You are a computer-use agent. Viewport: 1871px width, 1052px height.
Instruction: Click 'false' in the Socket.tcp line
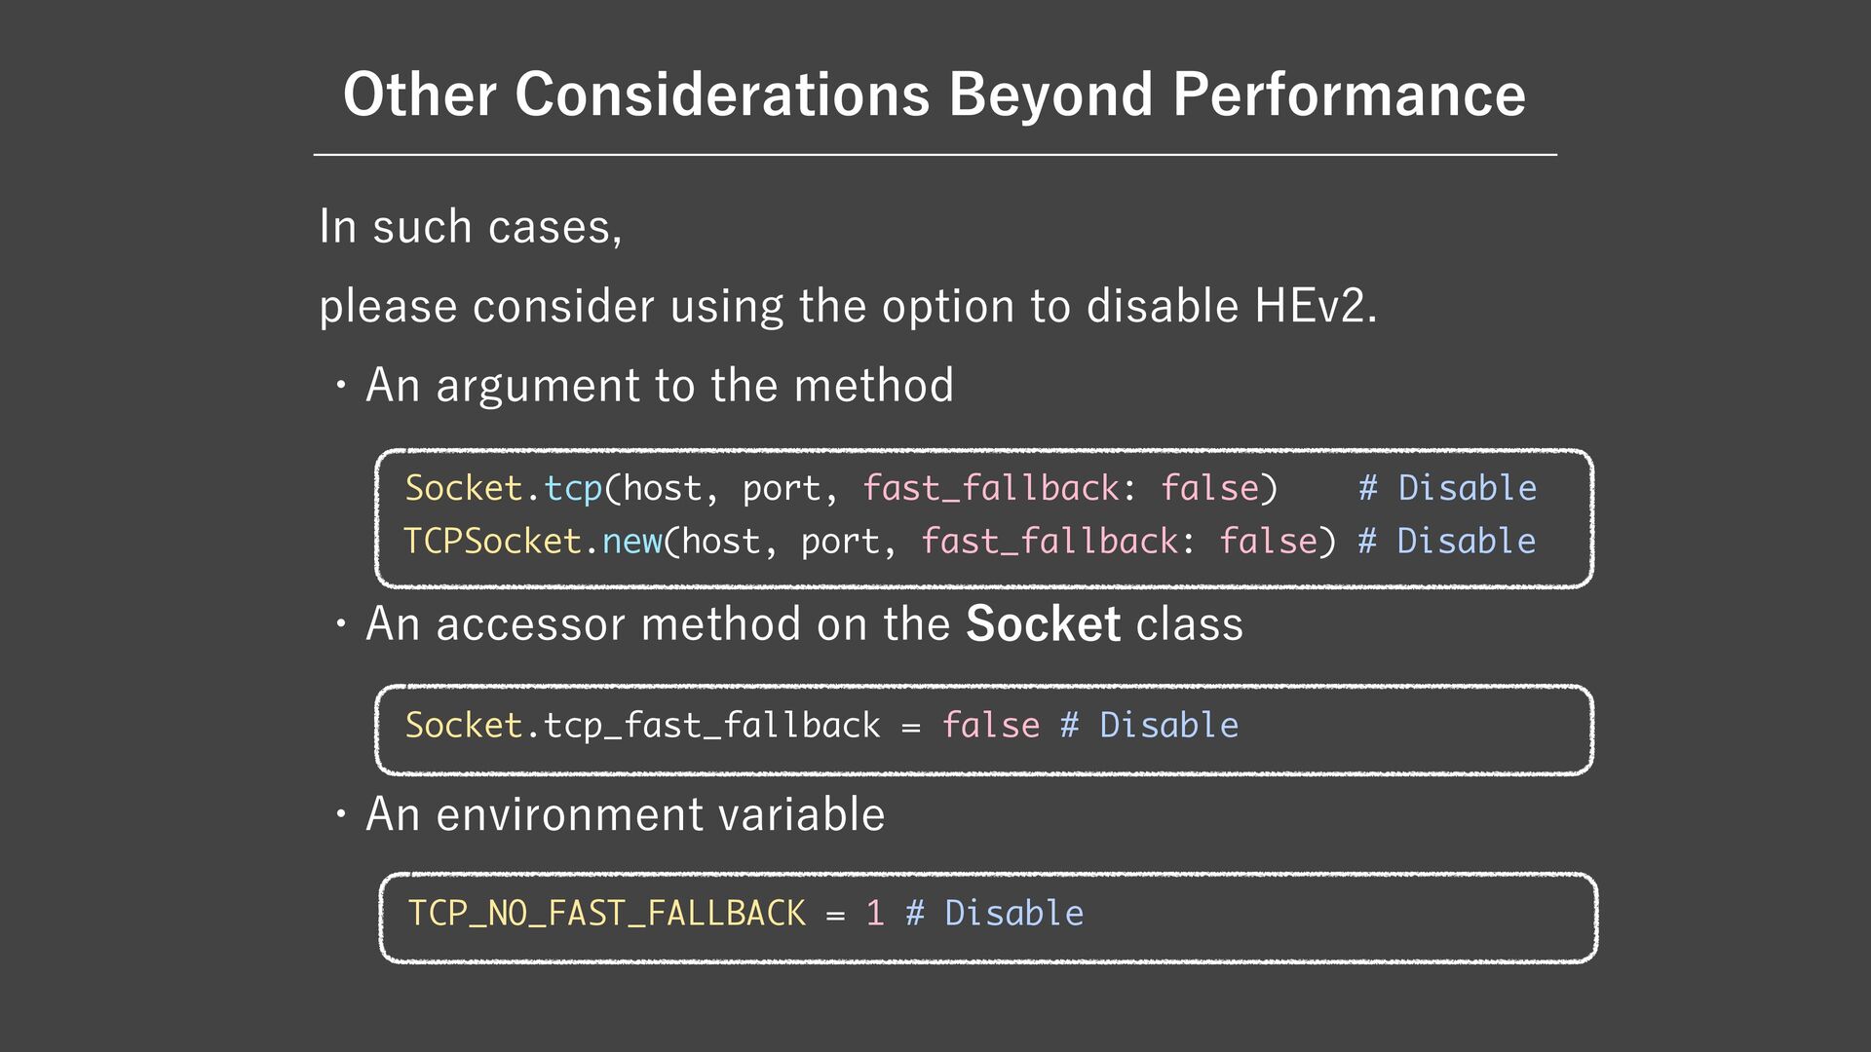pos(1209,488)
